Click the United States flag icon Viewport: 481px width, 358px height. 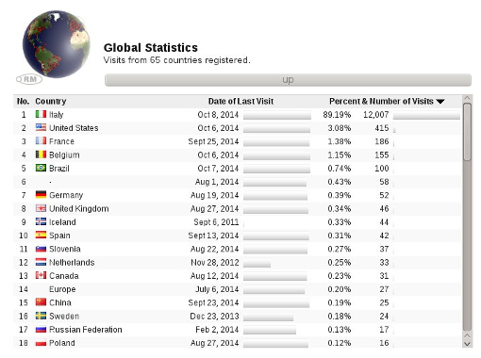[41, 127]
